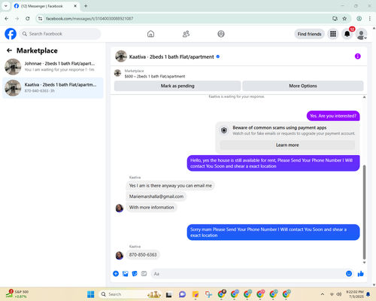The height and width of the screenshot is (301, 376).
Task: Open Chrome profile icon
Action: point(359,19)
